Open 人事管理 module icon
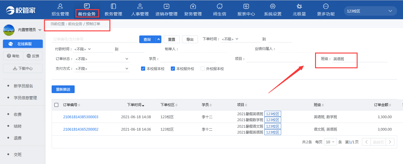 [x=140, y=6]
